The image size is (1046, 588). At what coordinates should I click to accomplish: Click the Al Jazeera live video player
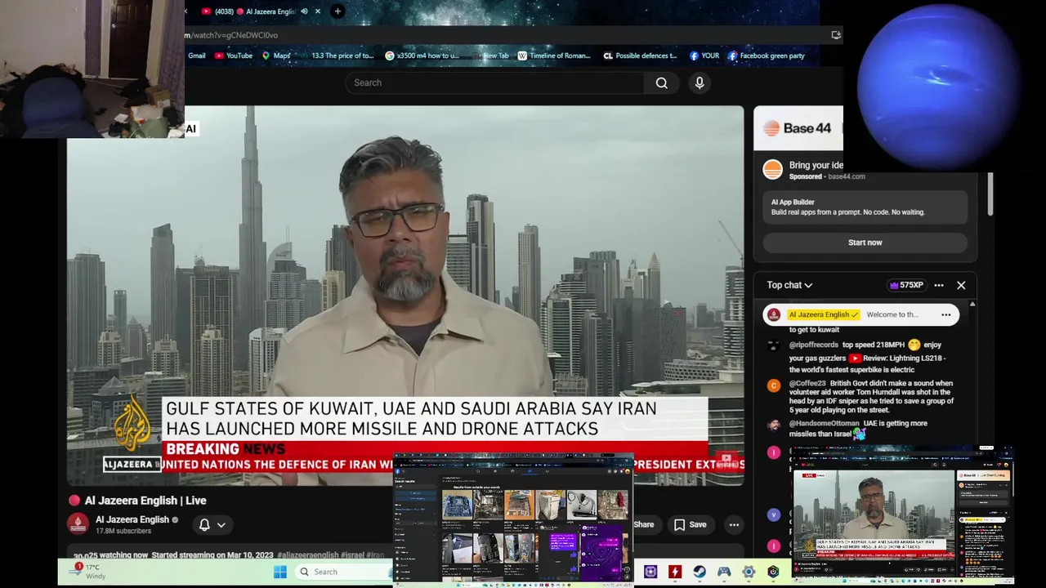click(x=405, y=296)
